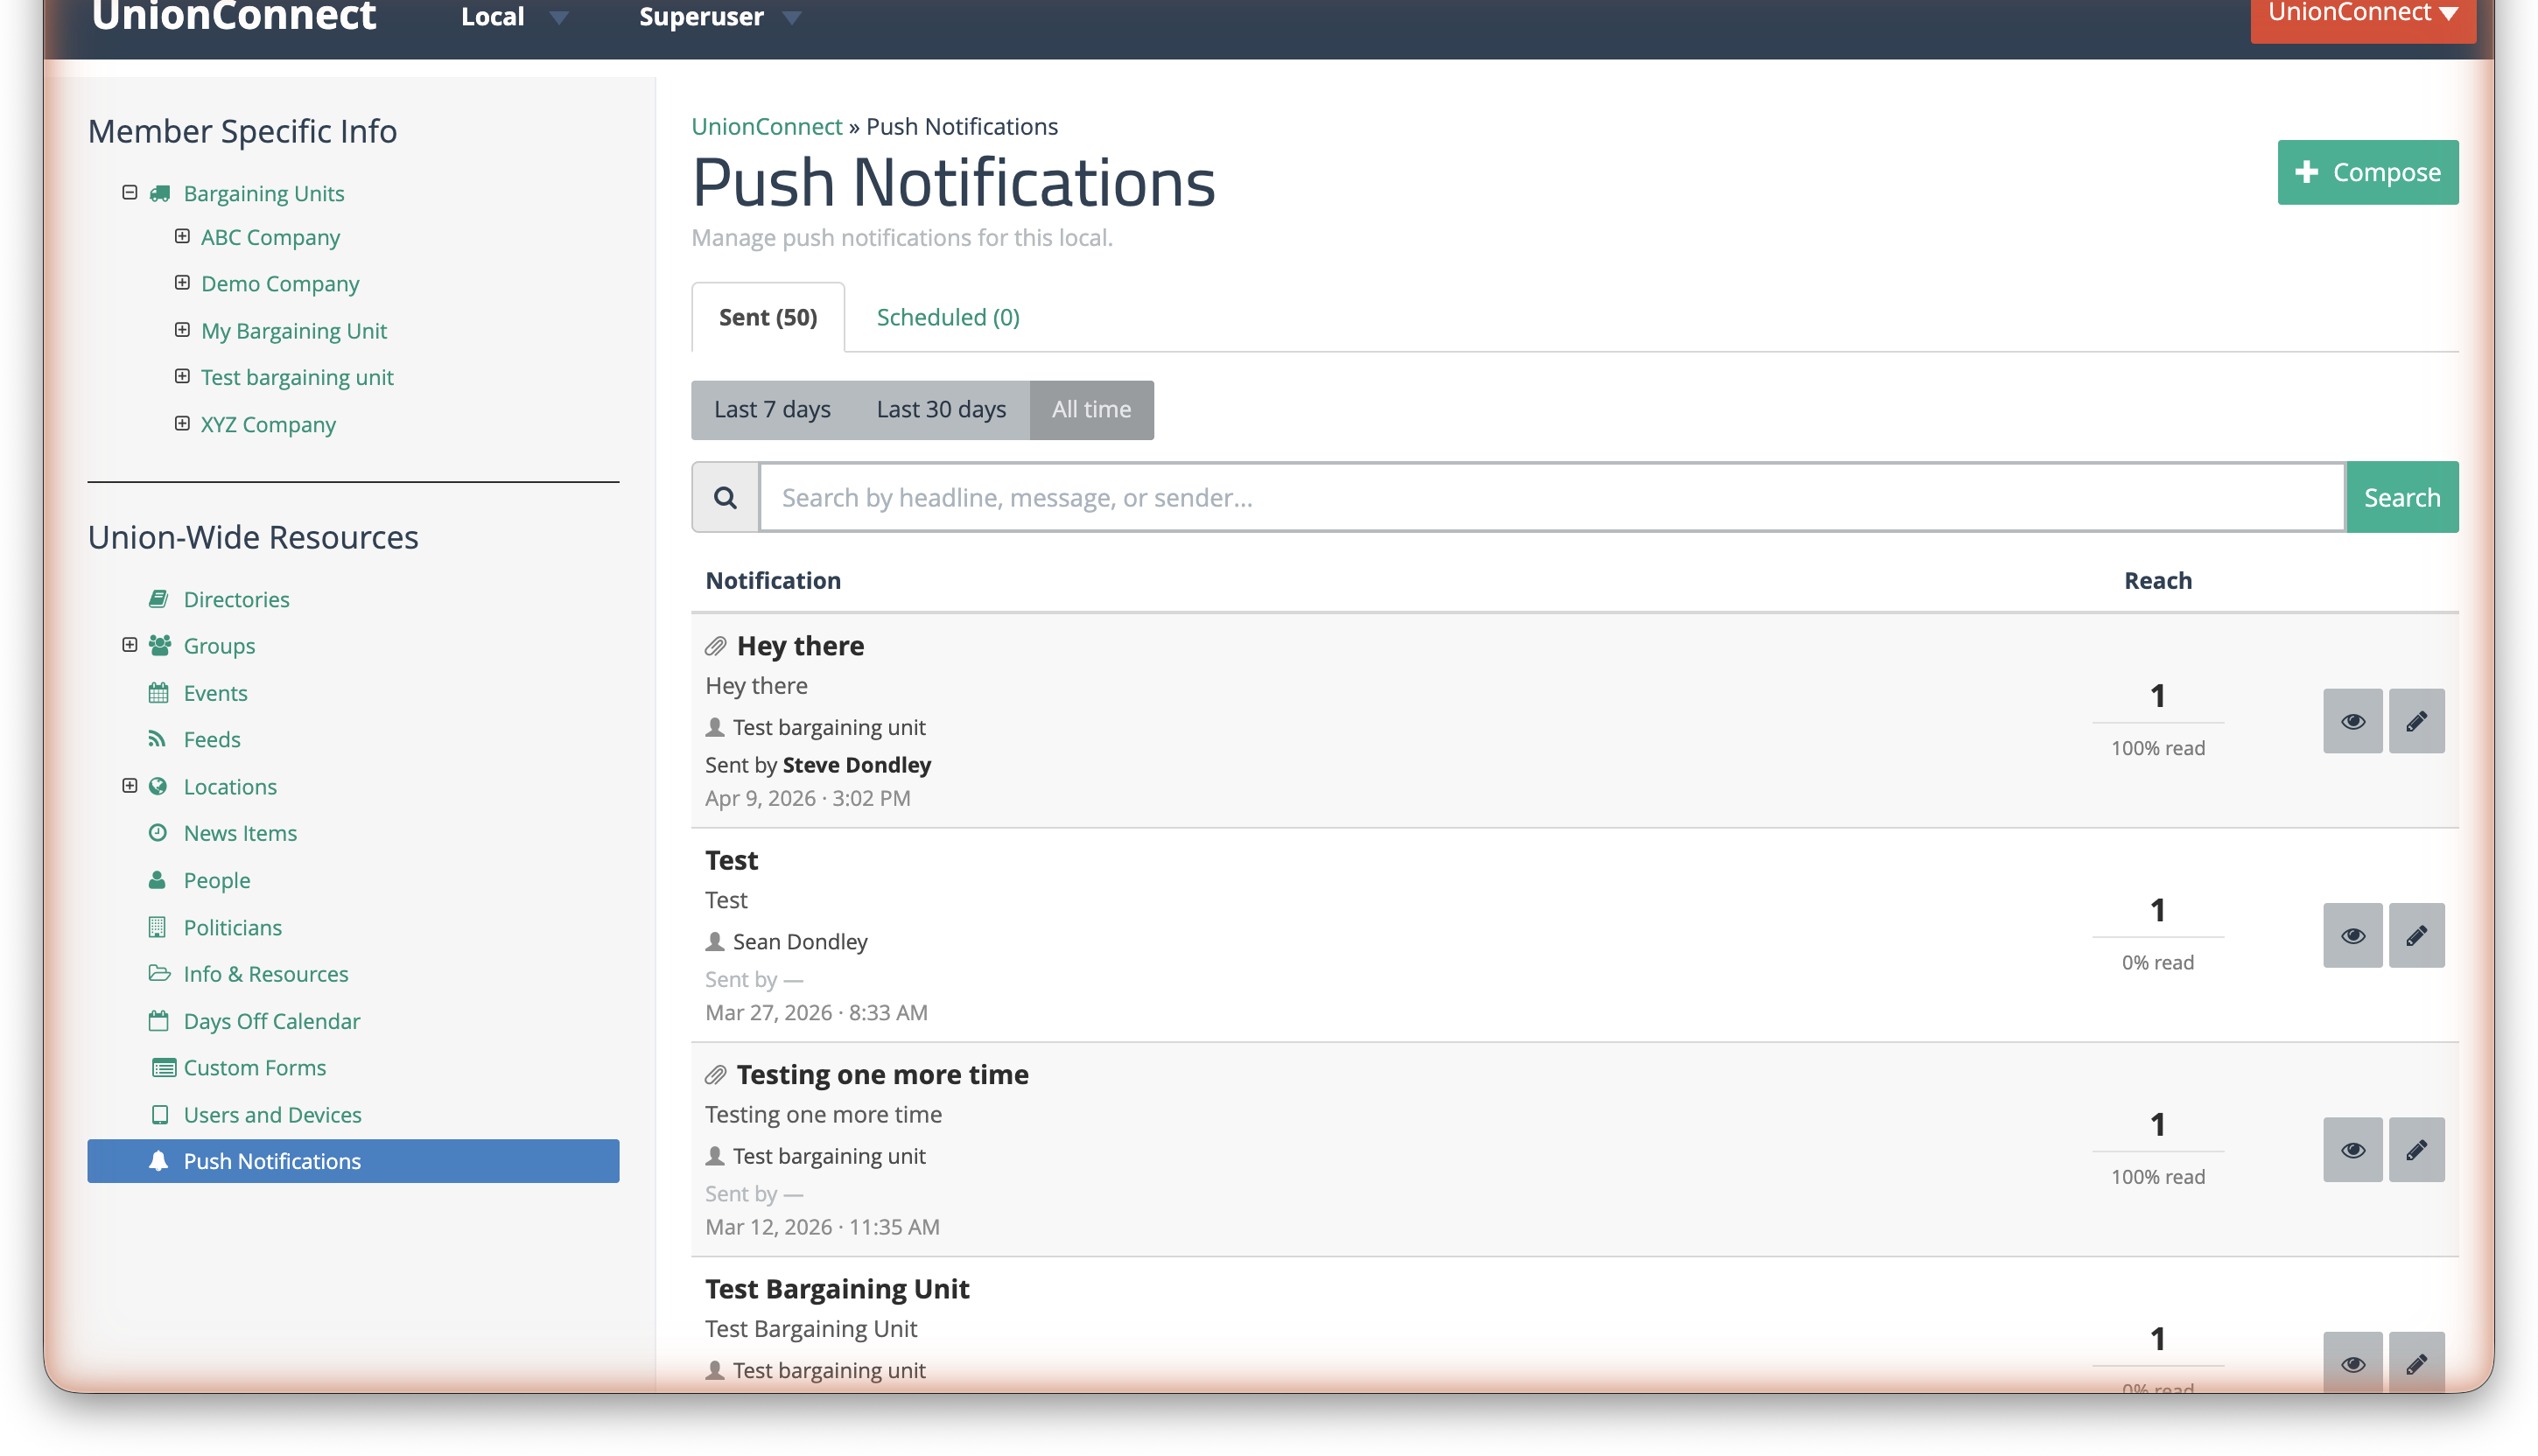Expand the My Bargaining Unit node
The image size is (2538, 1456).
tap(182, 329)
